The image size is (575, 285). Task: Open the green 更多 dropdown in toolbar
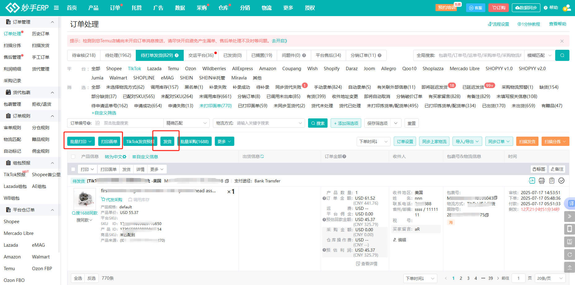[x=224, y=141]
